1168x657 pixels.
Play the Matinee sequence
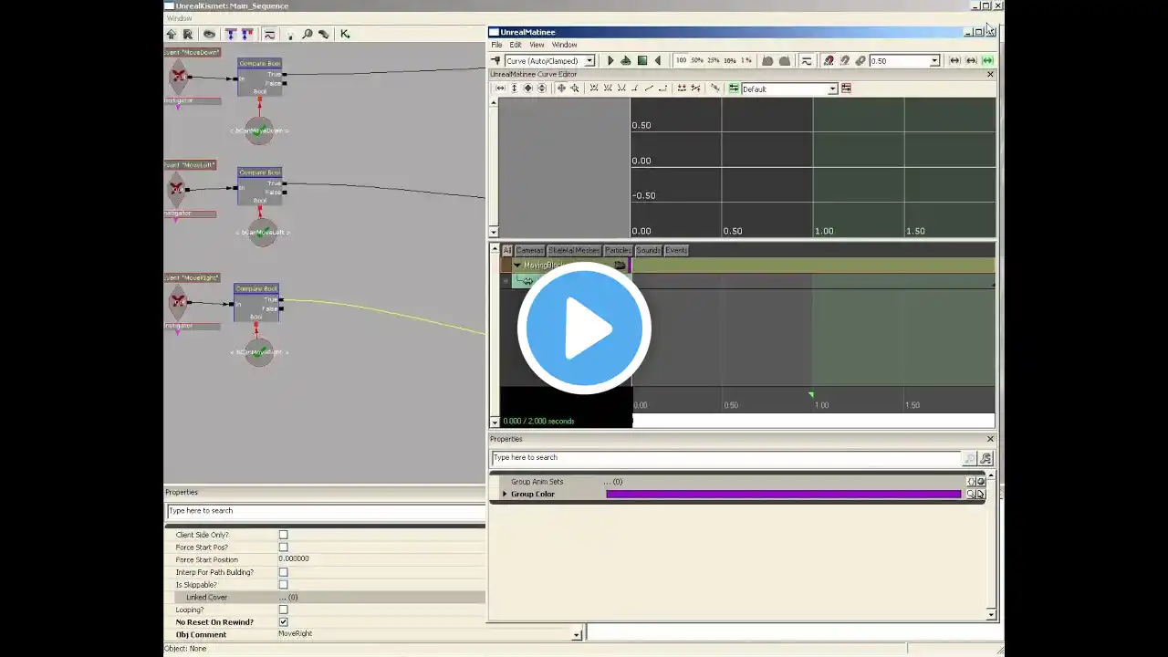tap(610, 61)
